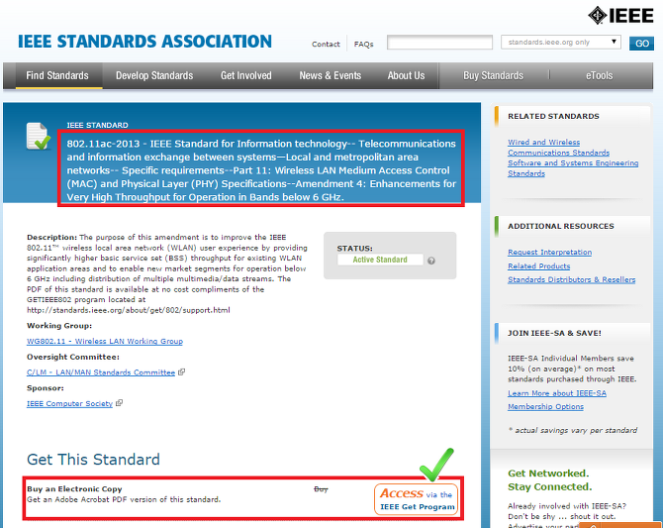This screenshot has width=663, height=528.
Task: Click the Buy an Electronic Copy text
Action: click(74, 489)
